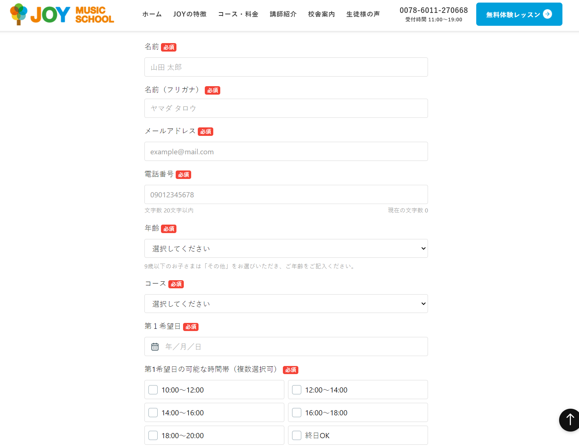Select the 16:00～18:00 checkbox

(297, 413)
